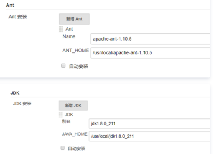Click the Ant Name field apache-ant-1.10.5
The width and height of the screenshot is (213, 154).
click(150, 39)
